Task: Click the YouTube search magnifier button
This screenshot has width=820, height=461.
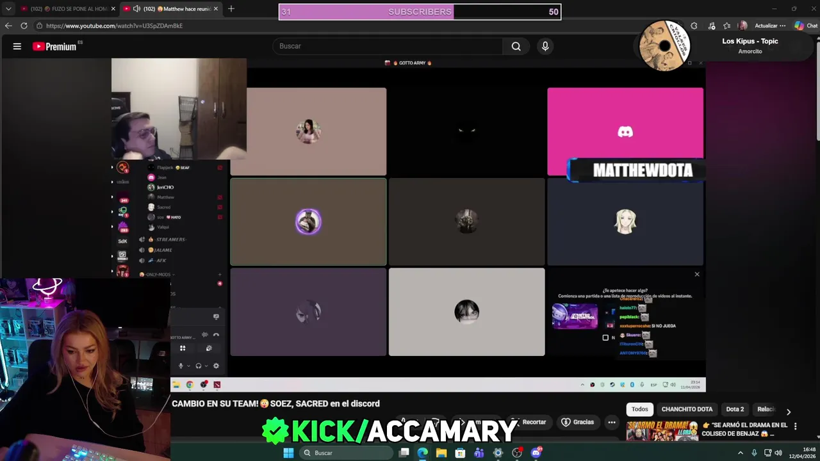Action: [516, 46]
